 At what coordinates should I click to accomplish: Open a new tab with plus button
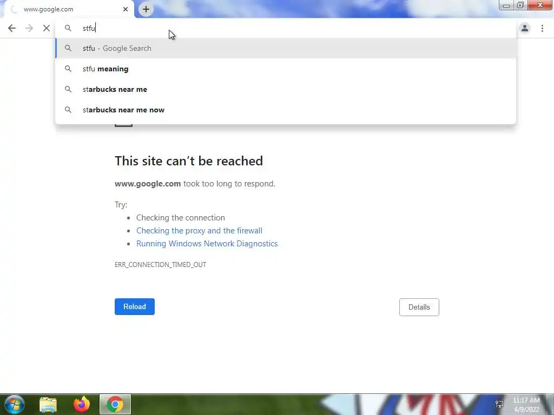coord(146,9)
